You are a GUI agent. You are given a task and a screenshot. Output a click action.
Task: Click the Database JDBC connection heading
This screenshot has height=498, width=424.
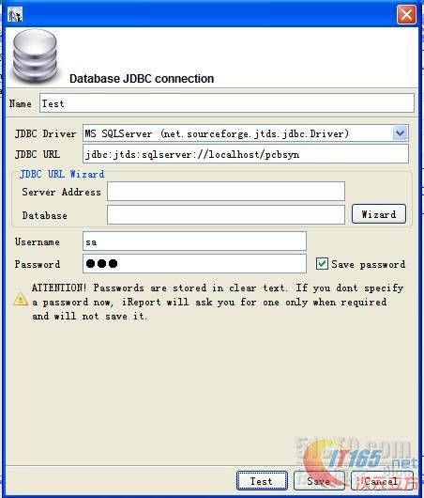click(142, 78)
